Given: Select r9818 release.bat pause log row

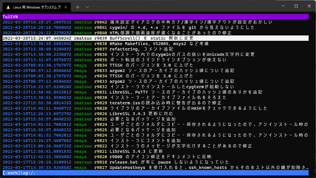Looking at the screenshot, I should [x=156, y=162].
